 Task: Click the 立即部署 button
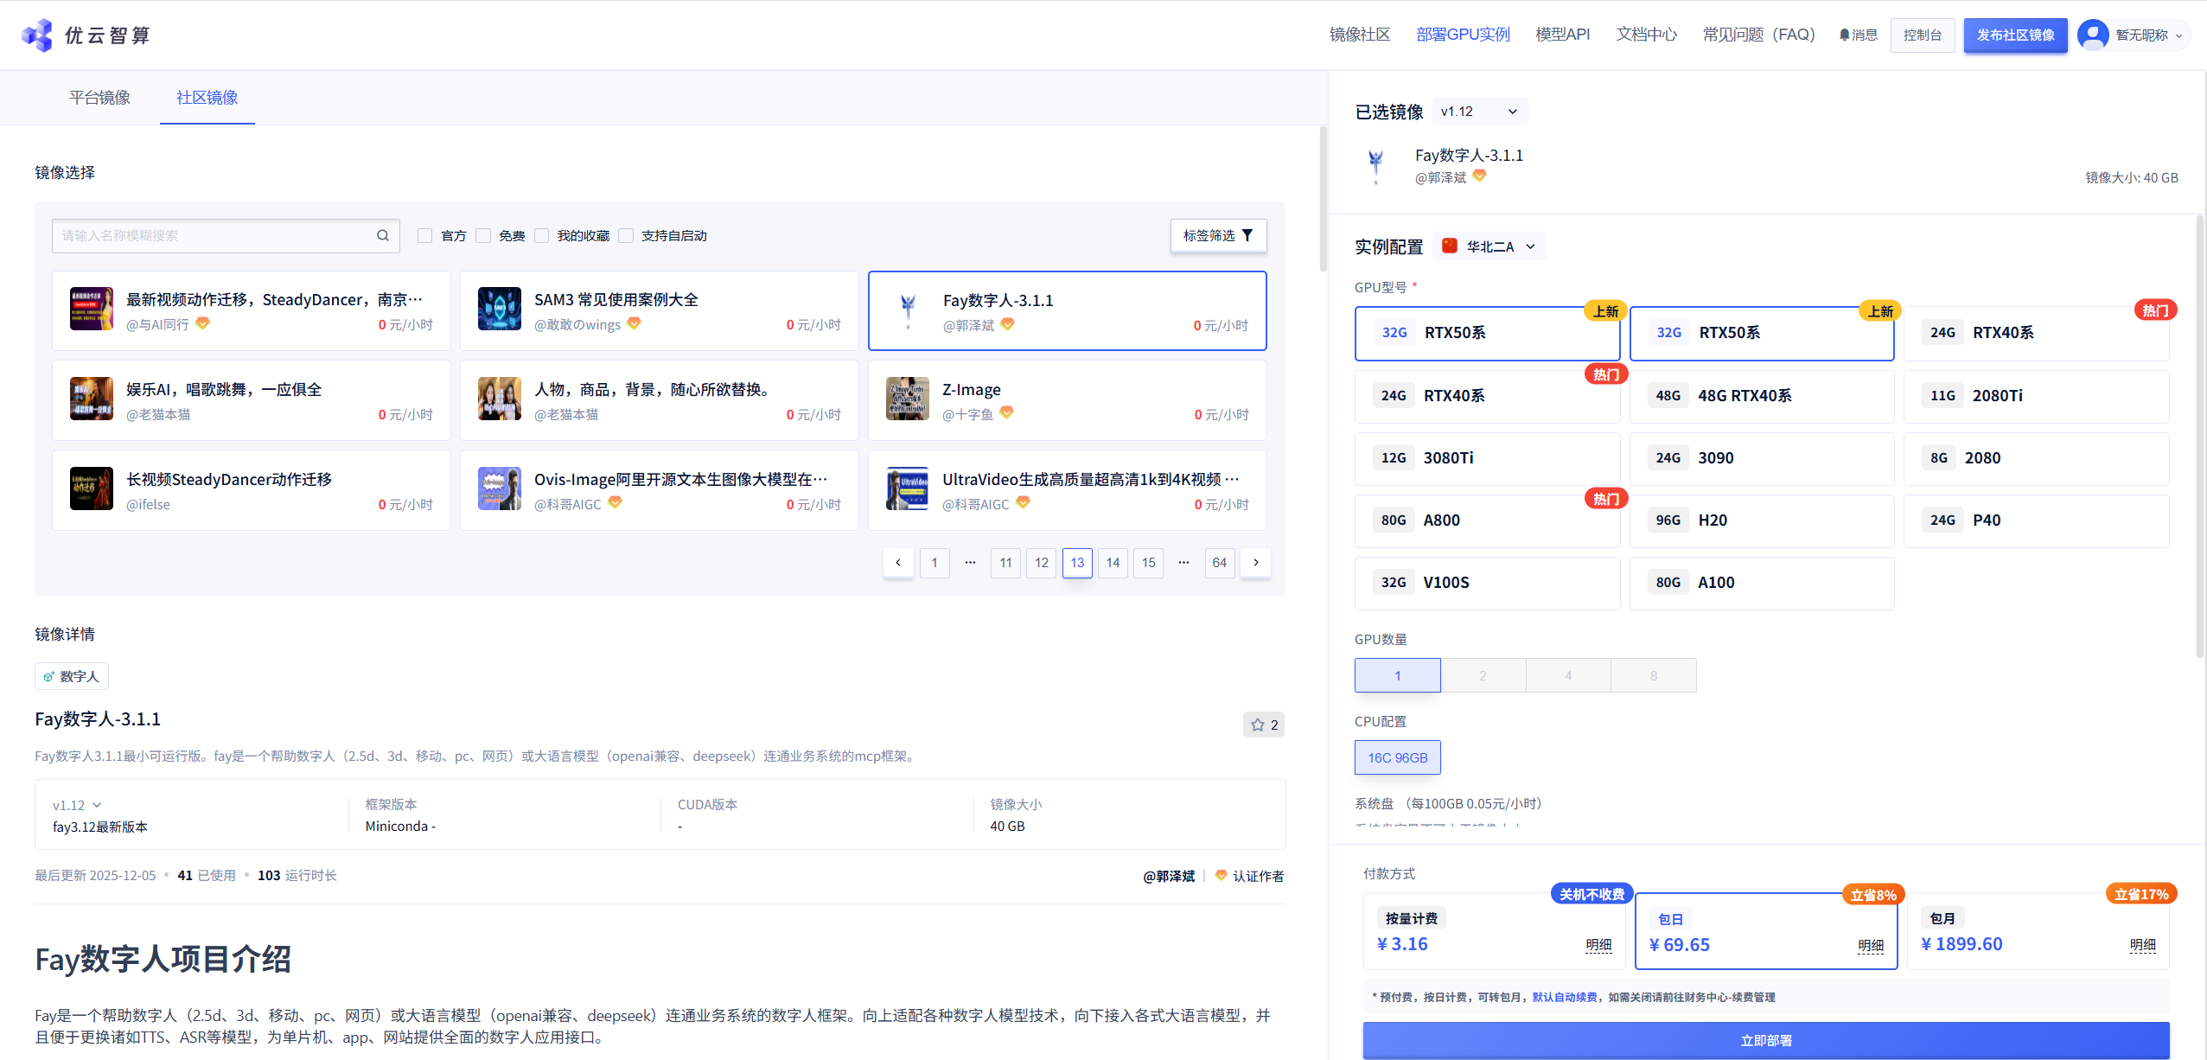[1765, 1040]
